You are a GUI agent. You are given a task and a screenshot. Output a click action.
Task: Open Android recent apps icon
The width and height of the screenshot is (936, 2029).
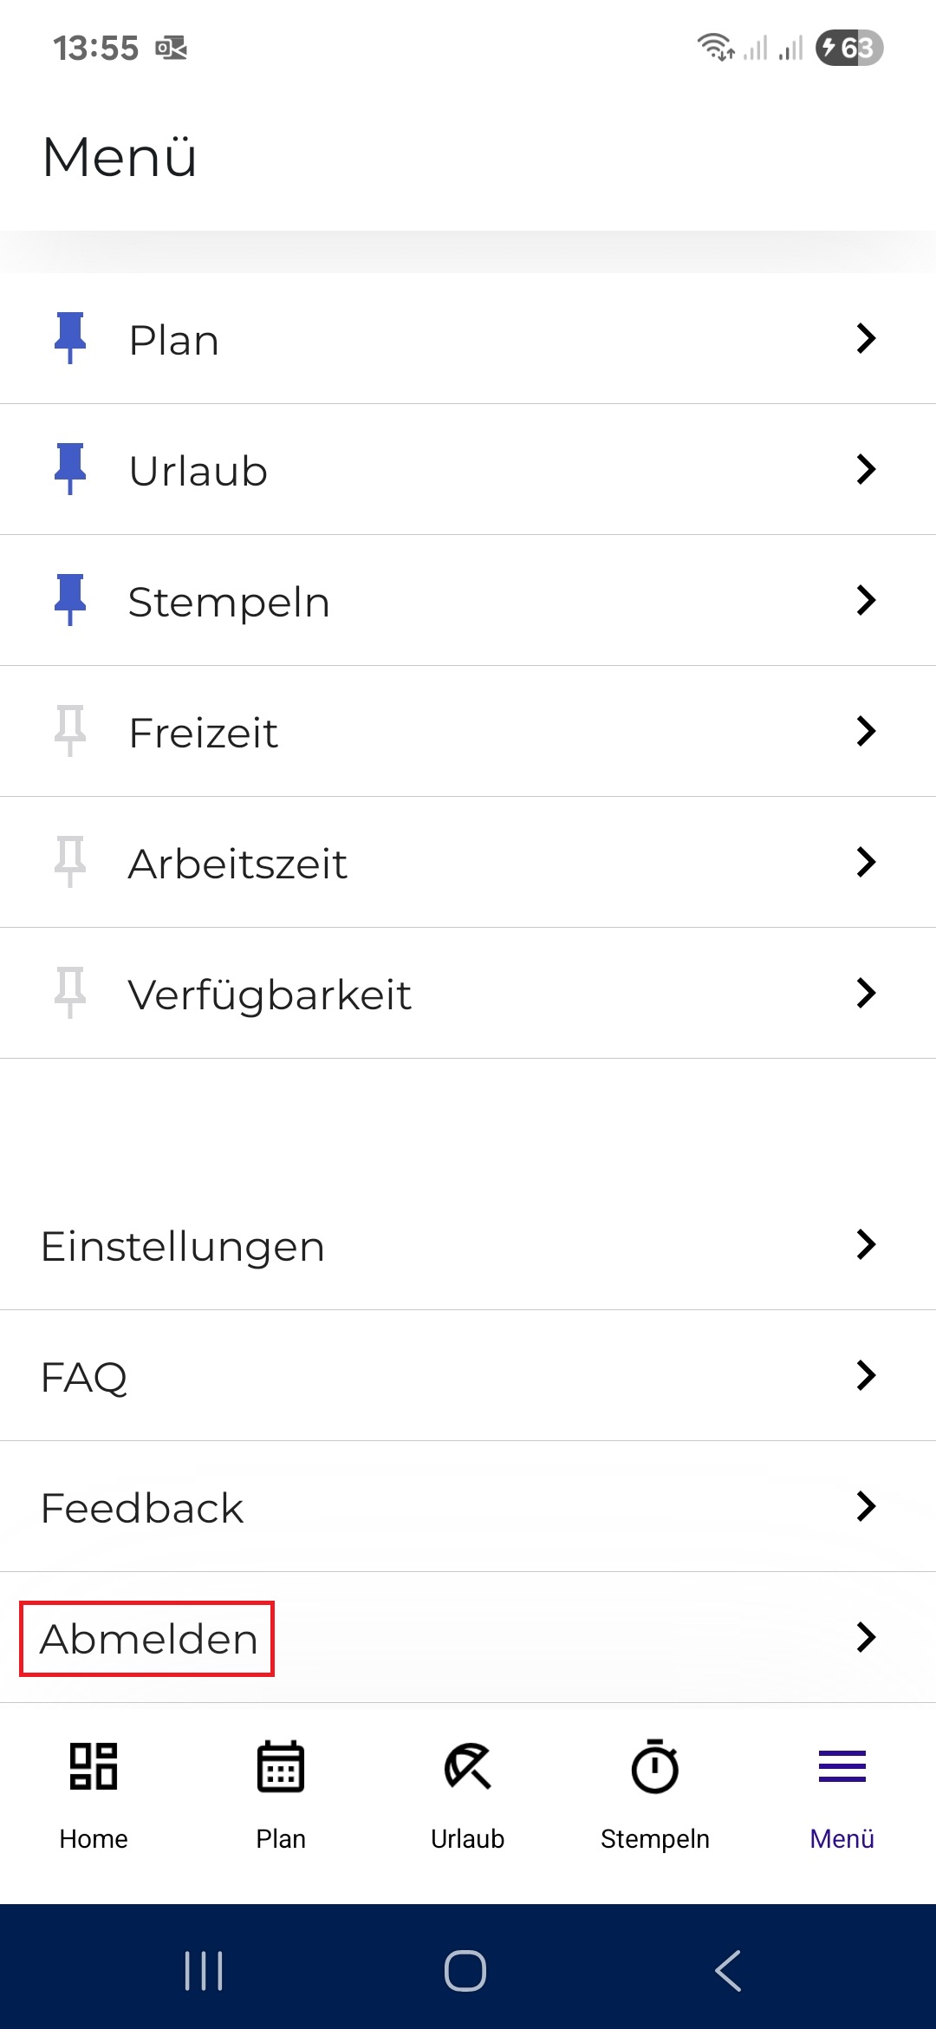[x=205, y=1970]
